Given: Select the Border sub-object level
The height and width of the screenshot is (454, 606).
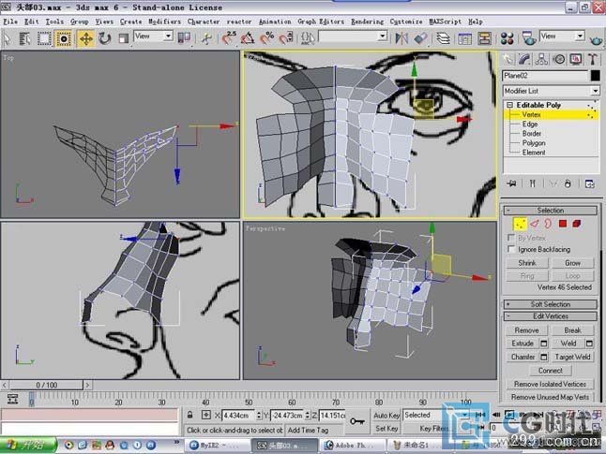Looking at the screenshot, I should 531,134.
